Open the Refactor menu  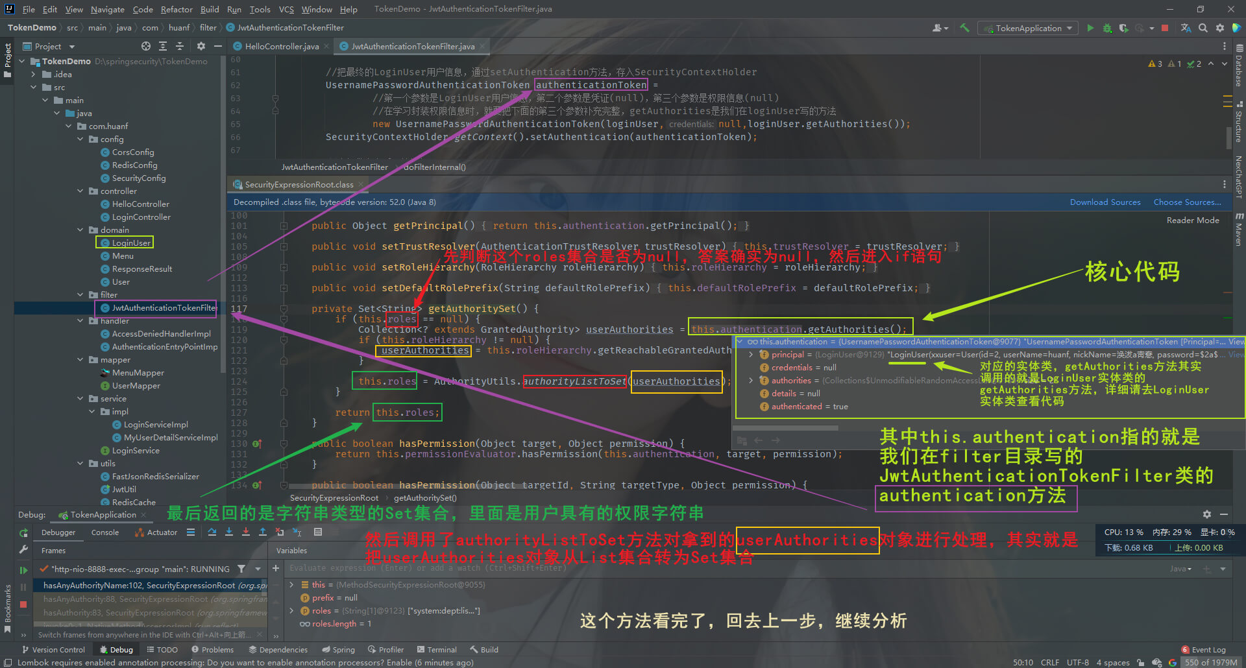point(177,9)
